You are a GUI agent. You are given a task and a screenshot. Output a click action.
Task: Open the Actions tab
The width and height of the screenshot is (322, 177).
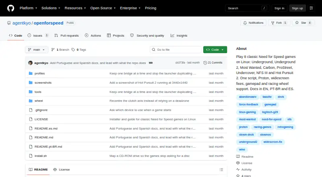pos(93,35)
